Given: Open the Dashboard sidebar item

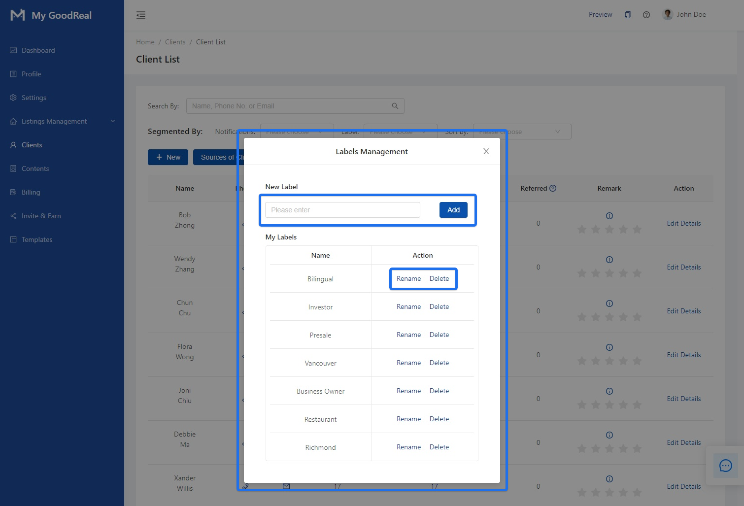Looking at the screenshot, I should pyautogui.click(x=38, y=50).
